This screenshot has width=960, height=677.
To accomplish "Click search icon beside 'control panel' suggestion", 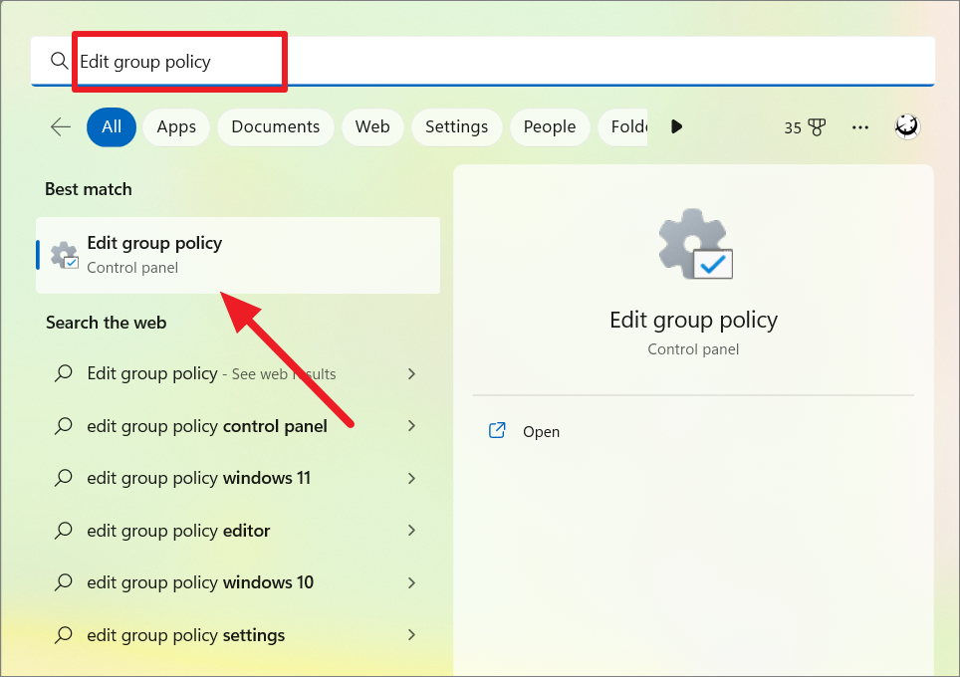I will pyautogui.click(x=63, y=426).
